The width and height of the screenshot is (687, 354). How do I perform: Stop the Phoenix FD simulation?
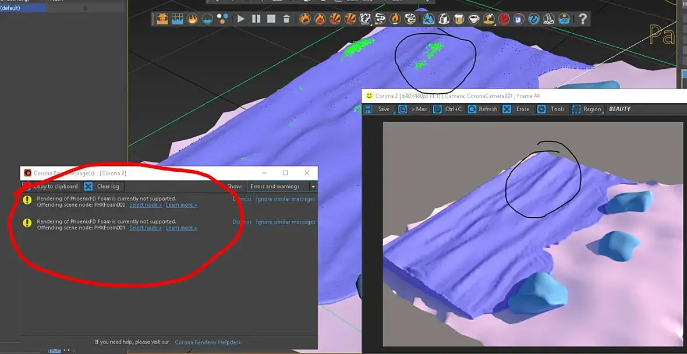pos(271,19)
